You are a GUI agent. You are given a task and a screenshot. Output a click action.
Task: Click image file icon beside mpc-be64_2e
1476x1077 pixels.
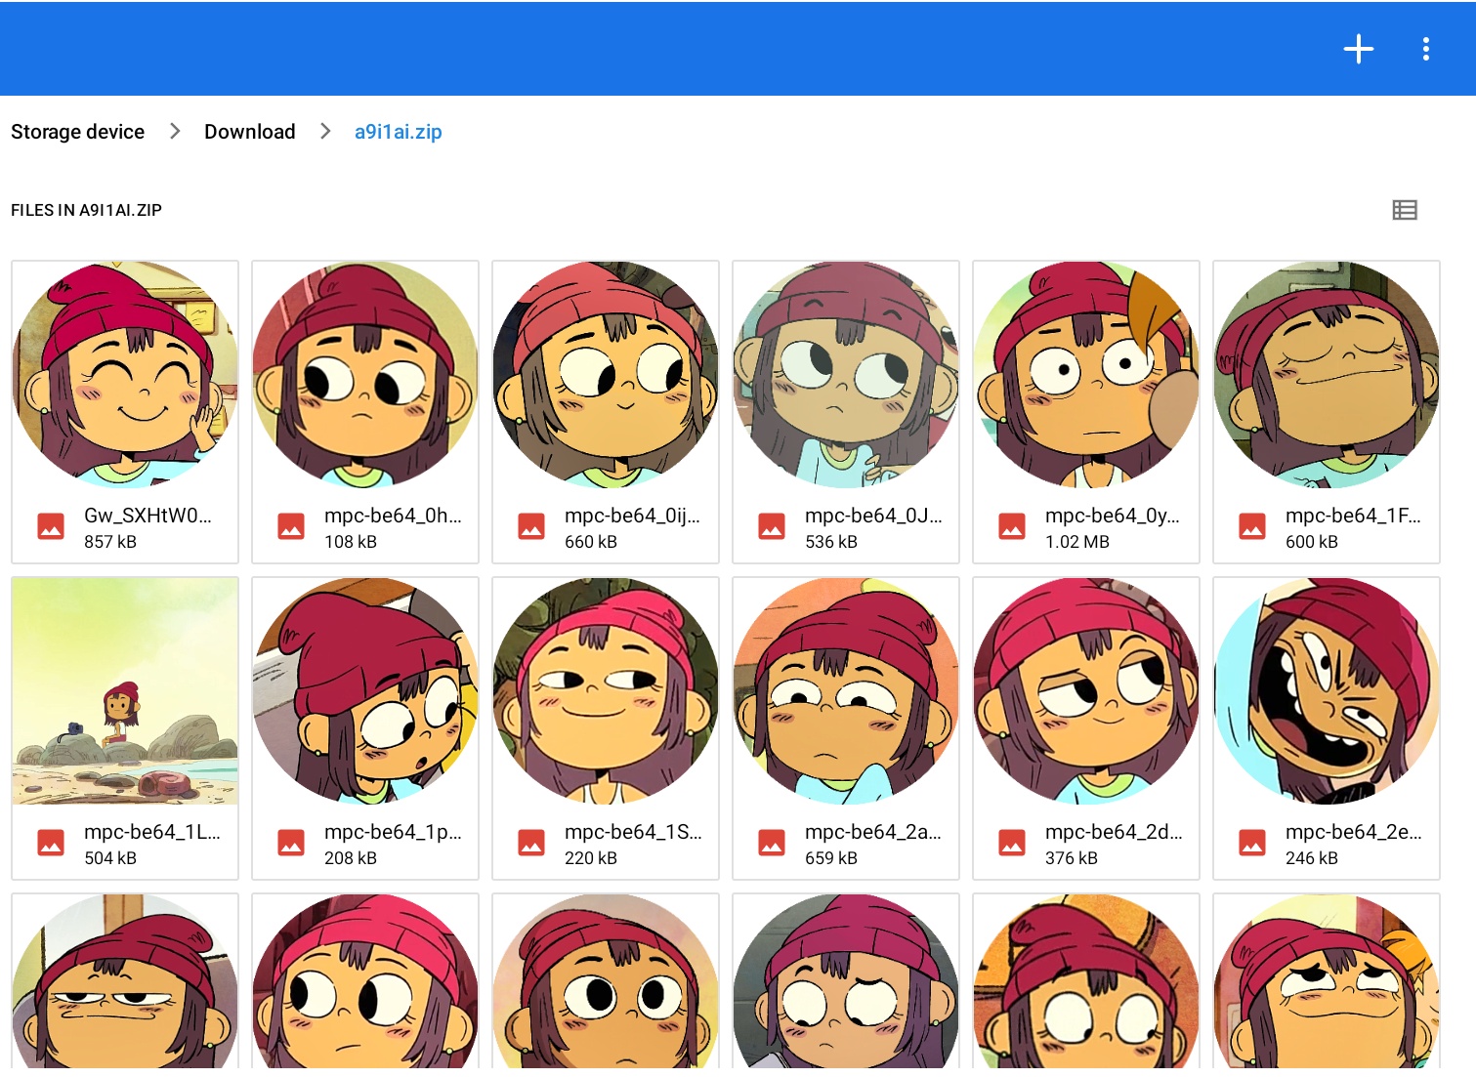1252,844
